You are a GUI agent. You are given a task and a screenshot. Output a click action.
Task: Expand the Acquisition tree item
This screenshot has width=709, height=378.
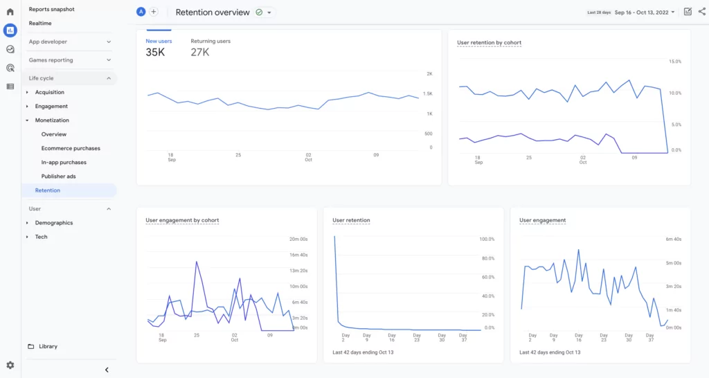(49, 92)
